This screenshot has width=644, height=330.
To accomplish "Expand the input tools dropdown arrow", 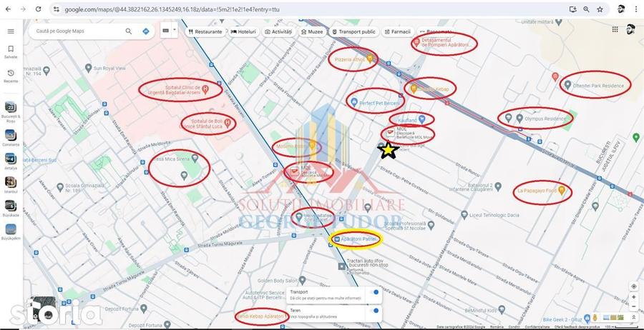I will pyautogui.click(x=174, y=29).
